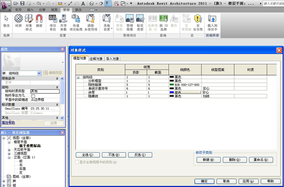Click the 对象样式 object styles icon
The height and width of the screenshot is (187, 284).
pyautogui.click(x=29, y=23)
